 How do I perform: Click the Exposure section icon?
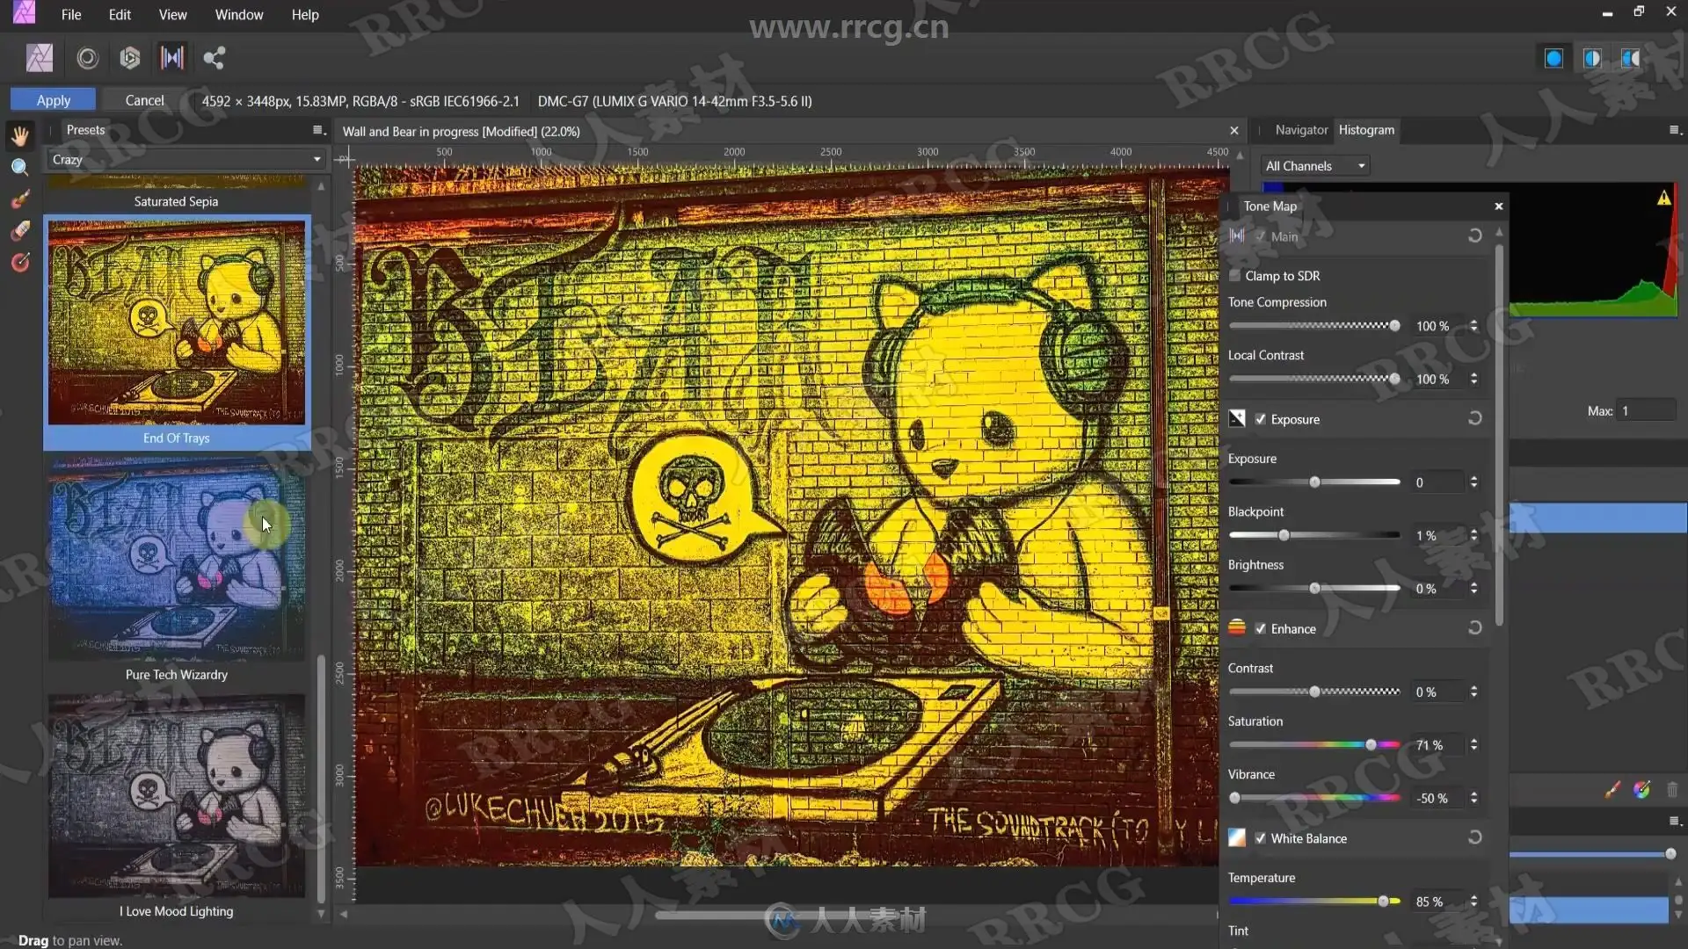pyautogui.click(x=1237, y=418)
